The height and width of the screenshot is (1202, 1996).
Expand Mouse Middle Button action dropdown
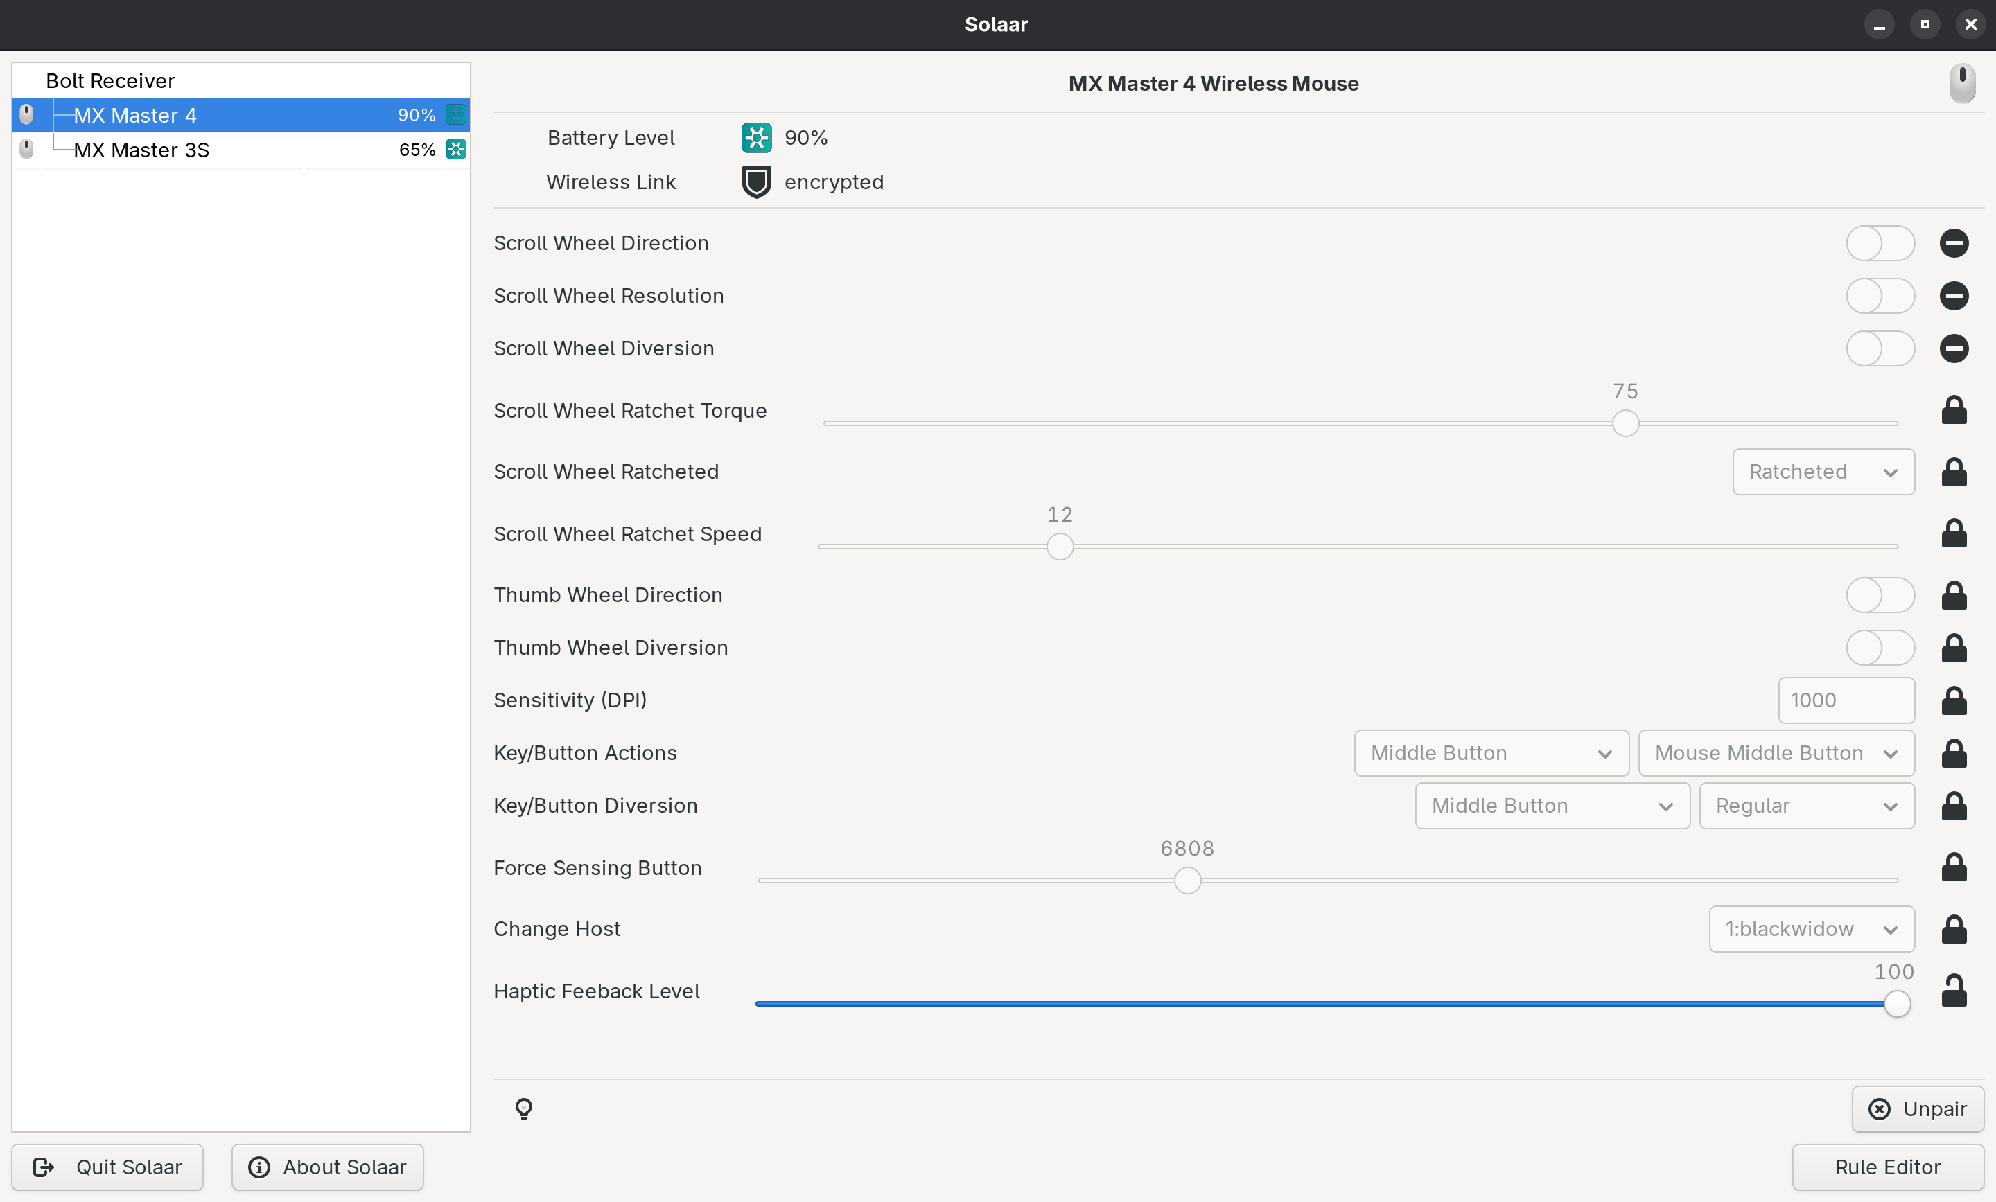1776,753
